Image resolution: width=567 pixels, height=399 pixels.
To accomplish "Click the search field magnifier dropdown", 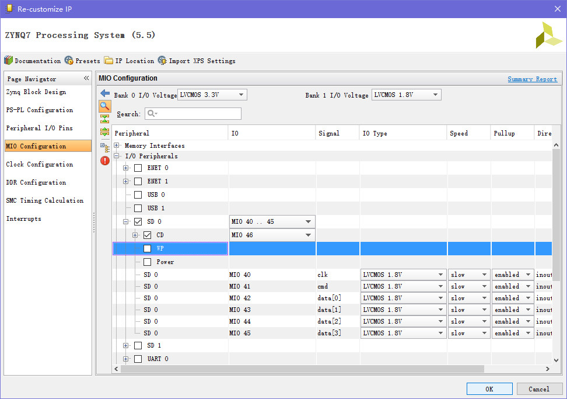I will pos(153,114).
